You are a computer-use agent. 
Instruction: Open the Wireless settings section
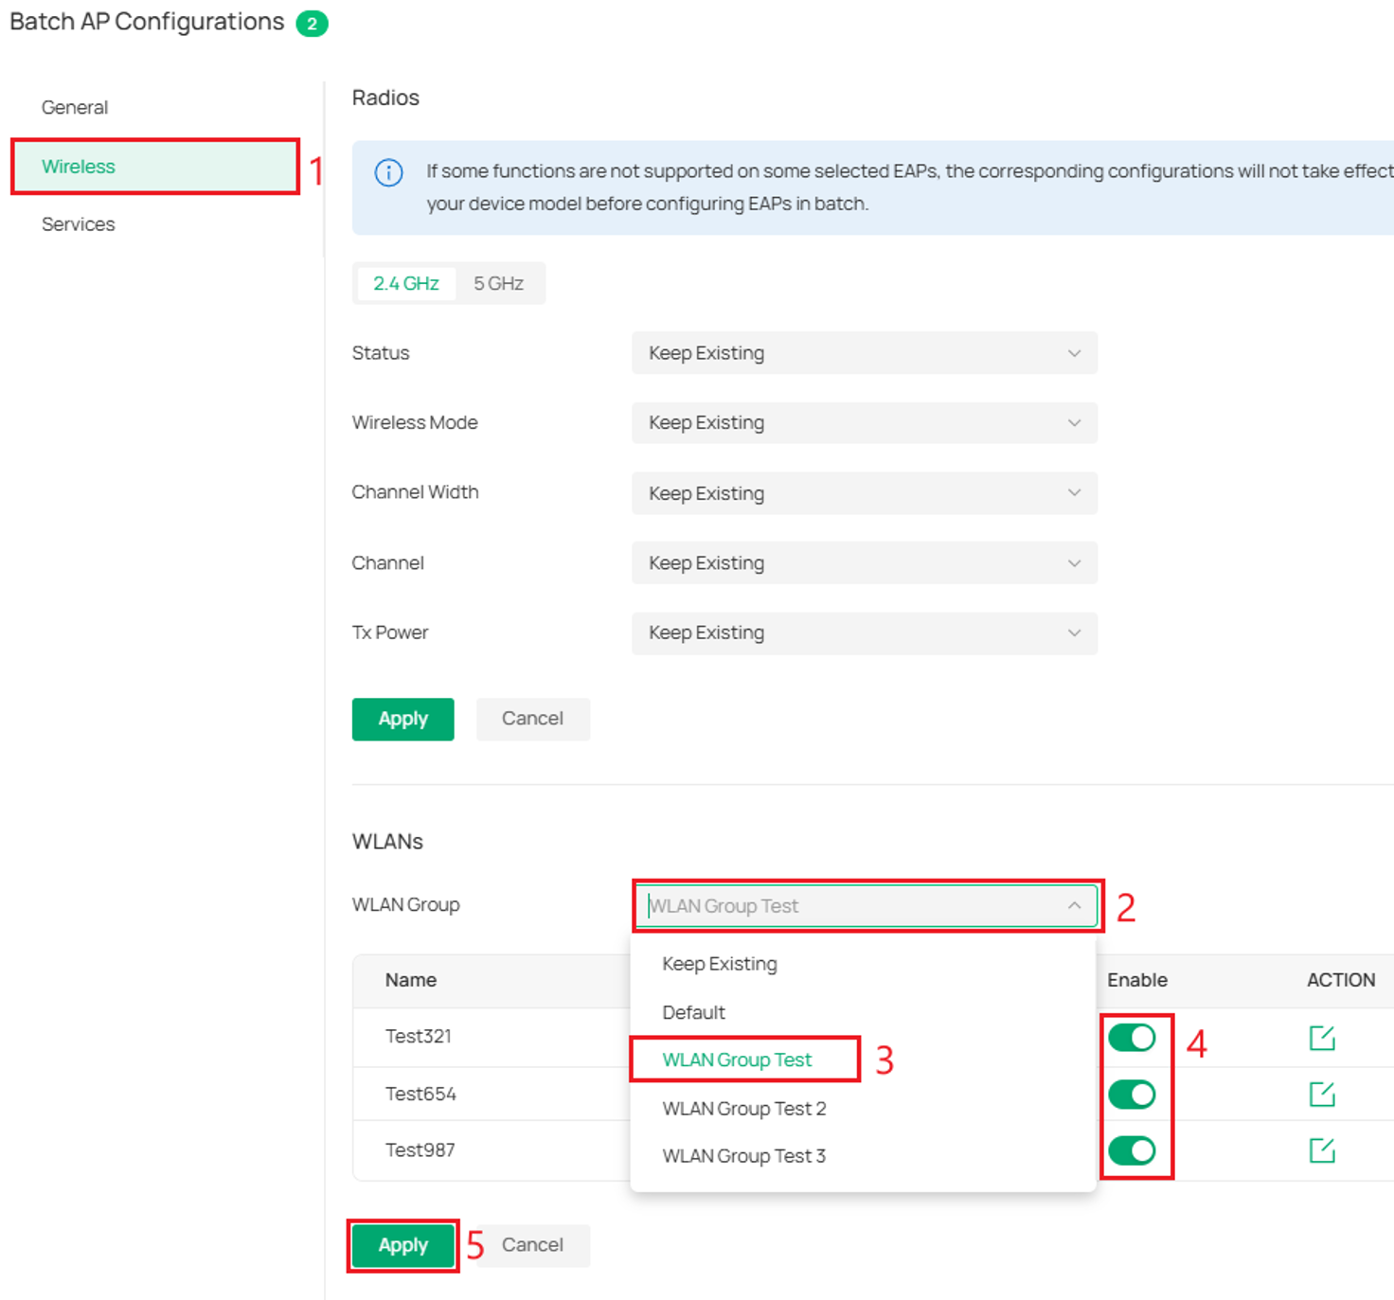155,167
